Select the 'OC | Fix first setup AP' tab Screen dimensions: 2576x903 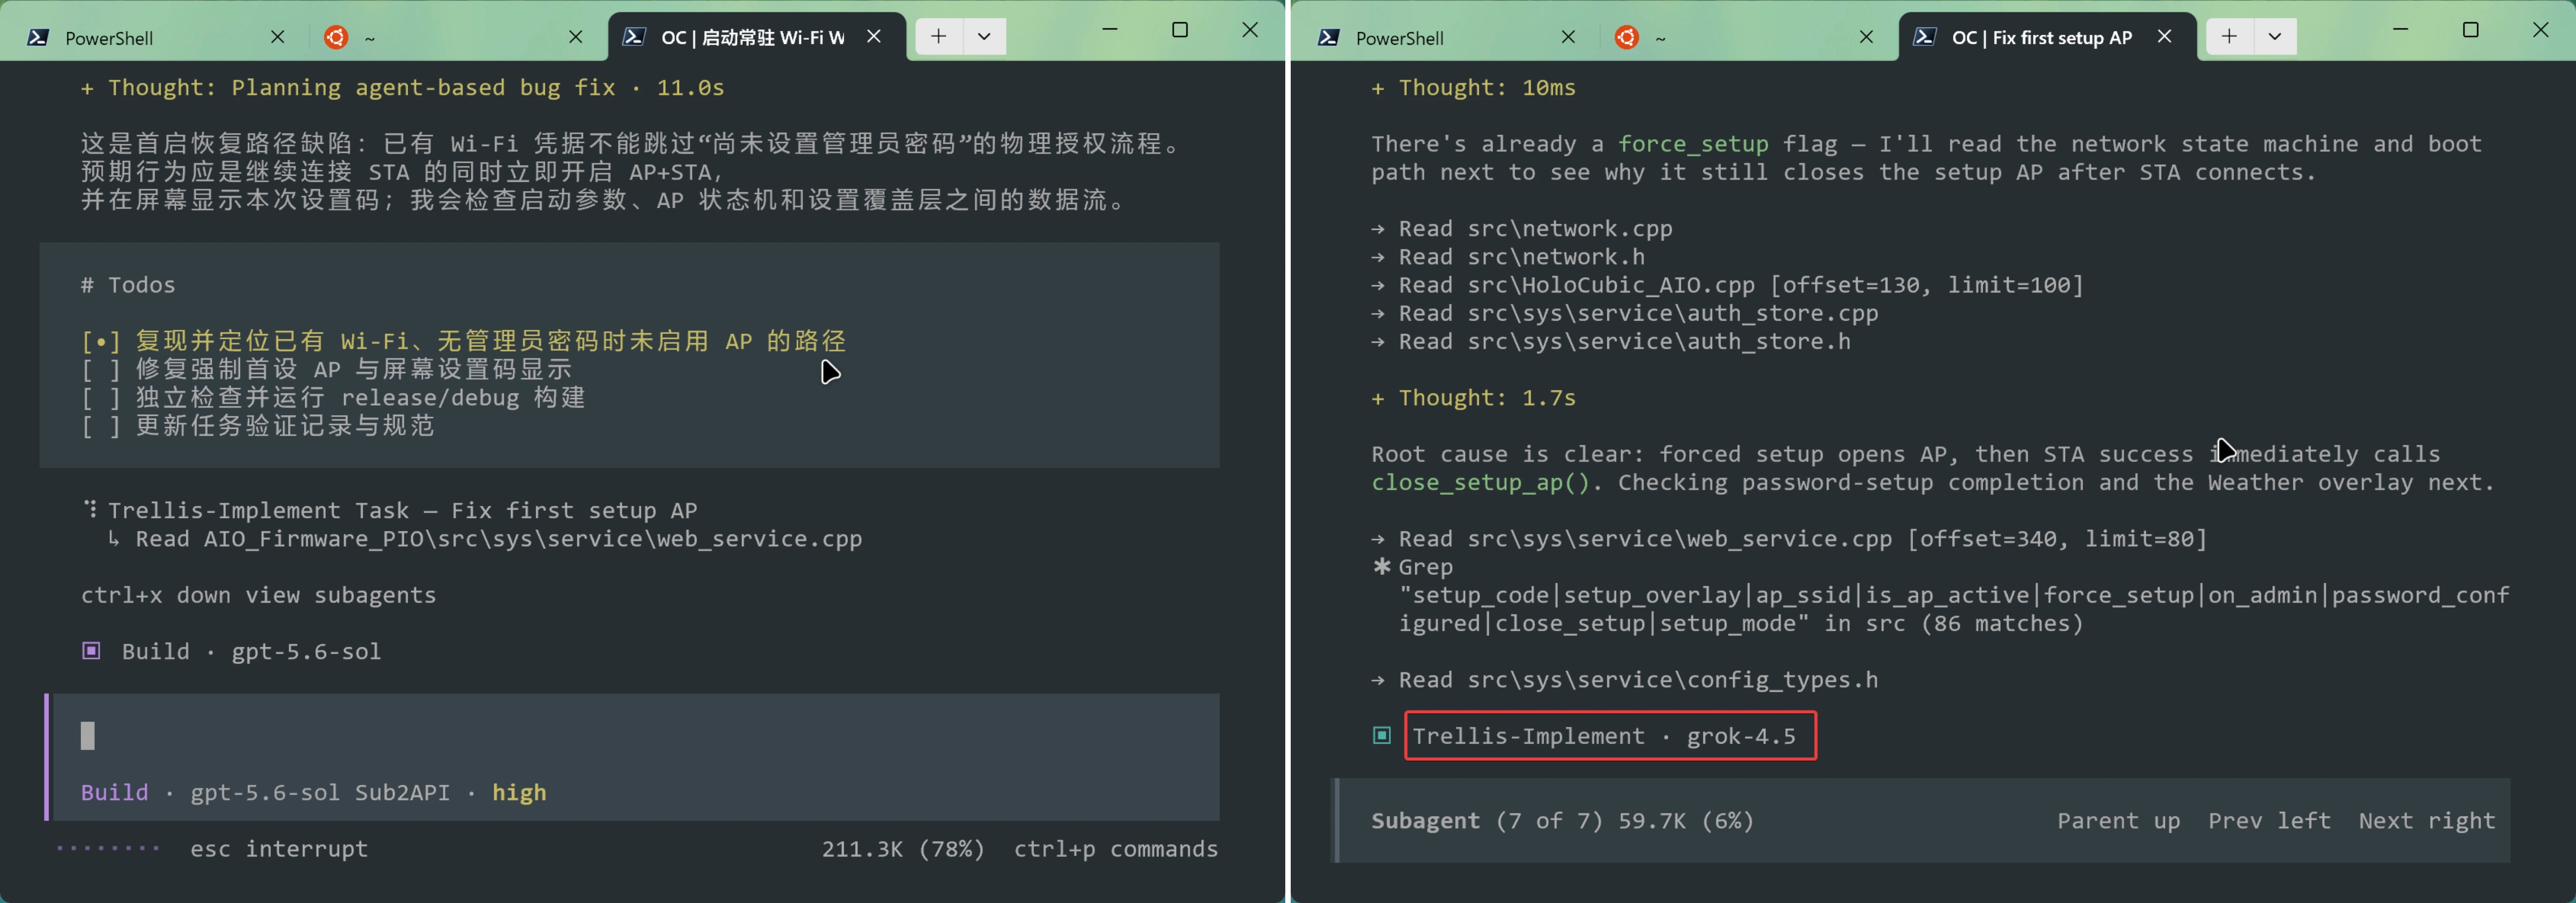(x=2047, y=37)
